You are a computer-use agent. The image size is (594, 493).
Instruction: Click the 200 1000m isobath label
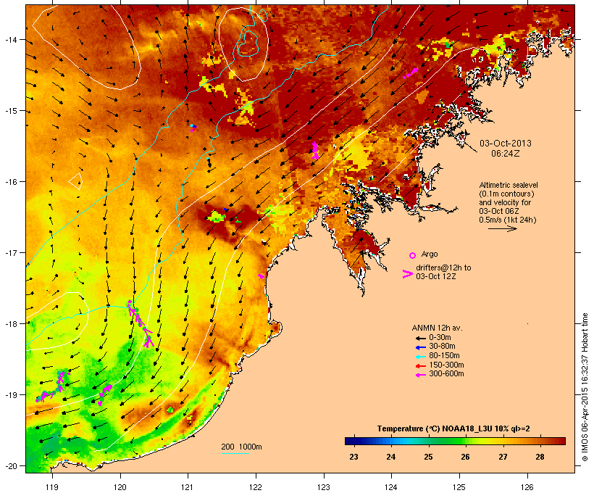(241, 447)
